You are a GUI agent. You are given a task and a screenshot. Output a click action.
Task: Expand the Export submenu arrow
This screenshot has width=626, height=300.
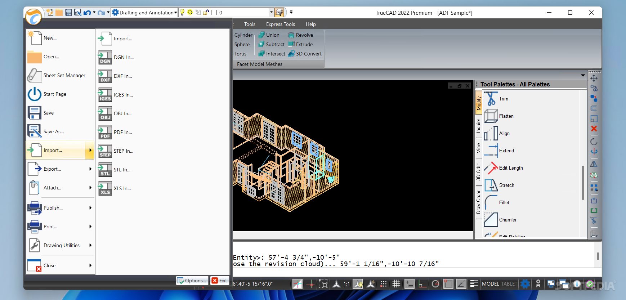click(x=90, y=169)
